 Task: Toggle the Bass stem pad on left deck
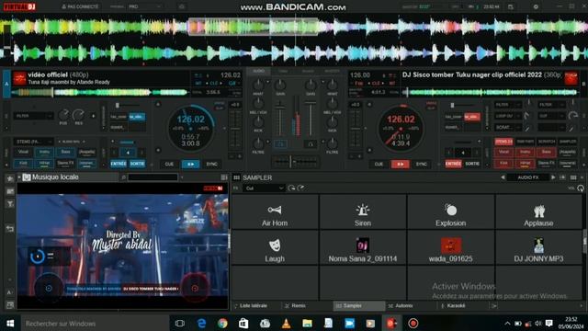[x=65, y=152]
